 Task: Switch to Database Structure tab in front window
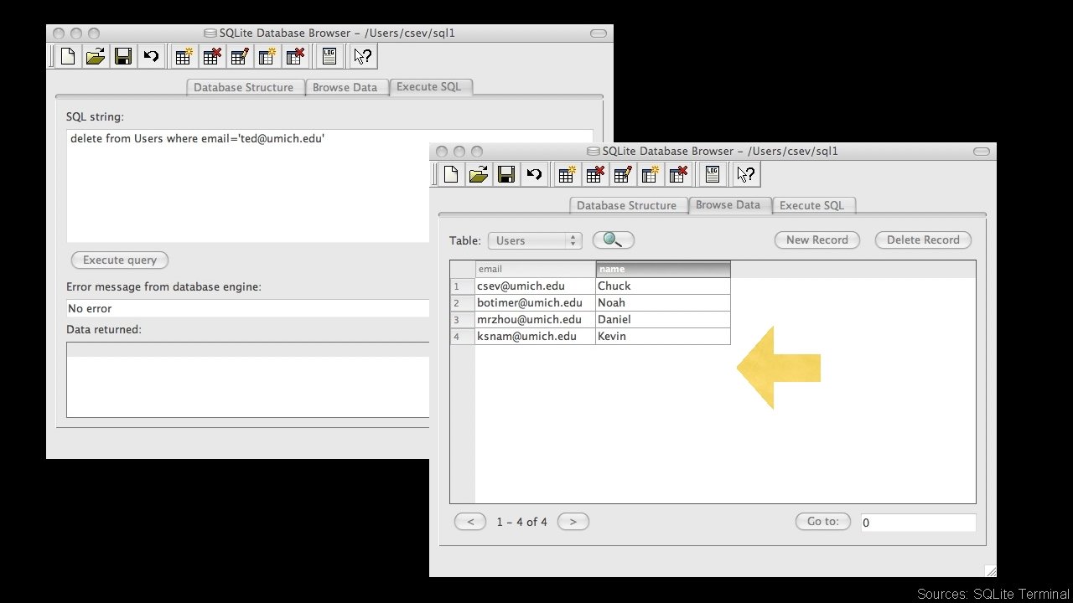626,205
